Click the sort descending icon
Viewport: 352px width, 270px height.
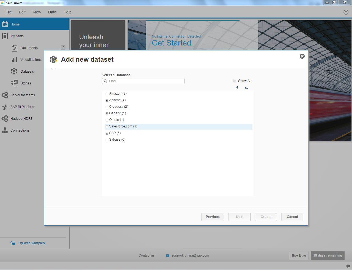(246, 88)
